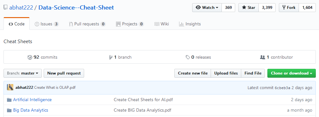Click the Upload files button
Screen dimensions: 319x117
(226, 73)
